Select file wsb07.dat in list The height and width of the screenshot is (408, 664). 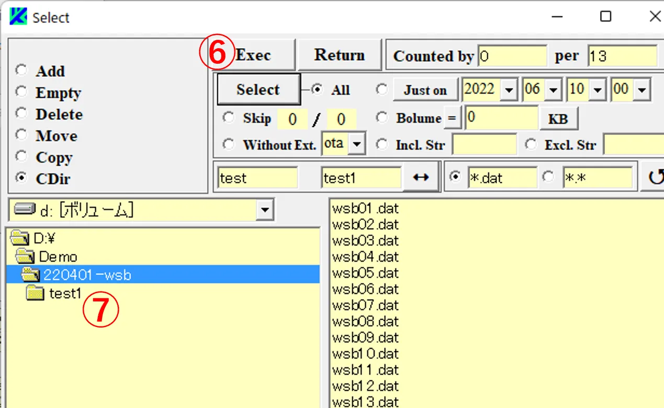(365, 305)
